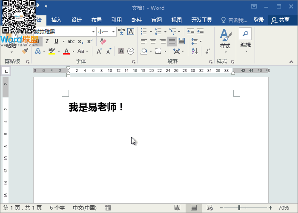Toggle strikethrough text formatting
Image resolution: width=298 pixels, height=213 pixels.
(71, 41)
